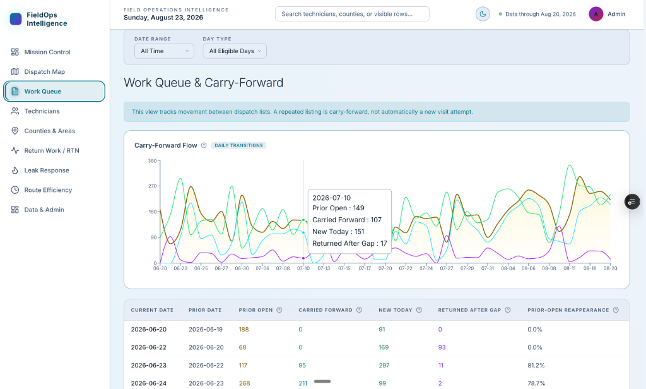Viewport: 646px width, 389px height.
Task: Select the 2026-06-20 current date cell
Action: coord(149,329)
